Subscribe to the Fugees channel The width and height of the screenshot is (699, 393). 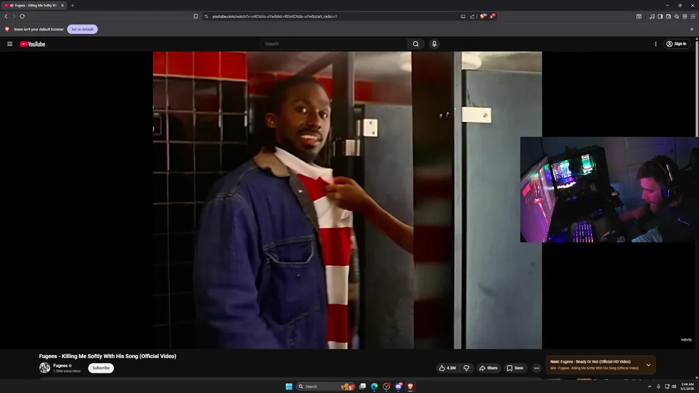101,368
